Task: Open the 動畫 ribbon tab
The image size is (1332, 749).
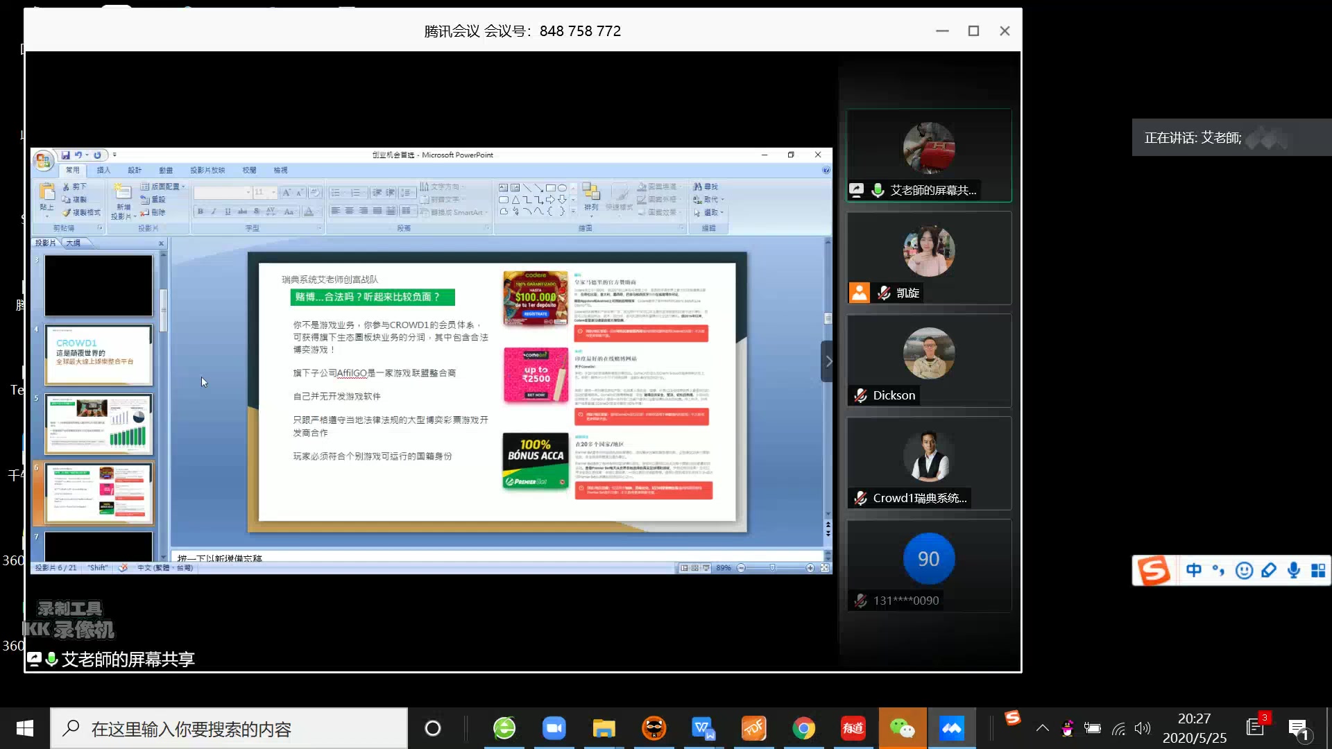Action: [x=166, y=170]
